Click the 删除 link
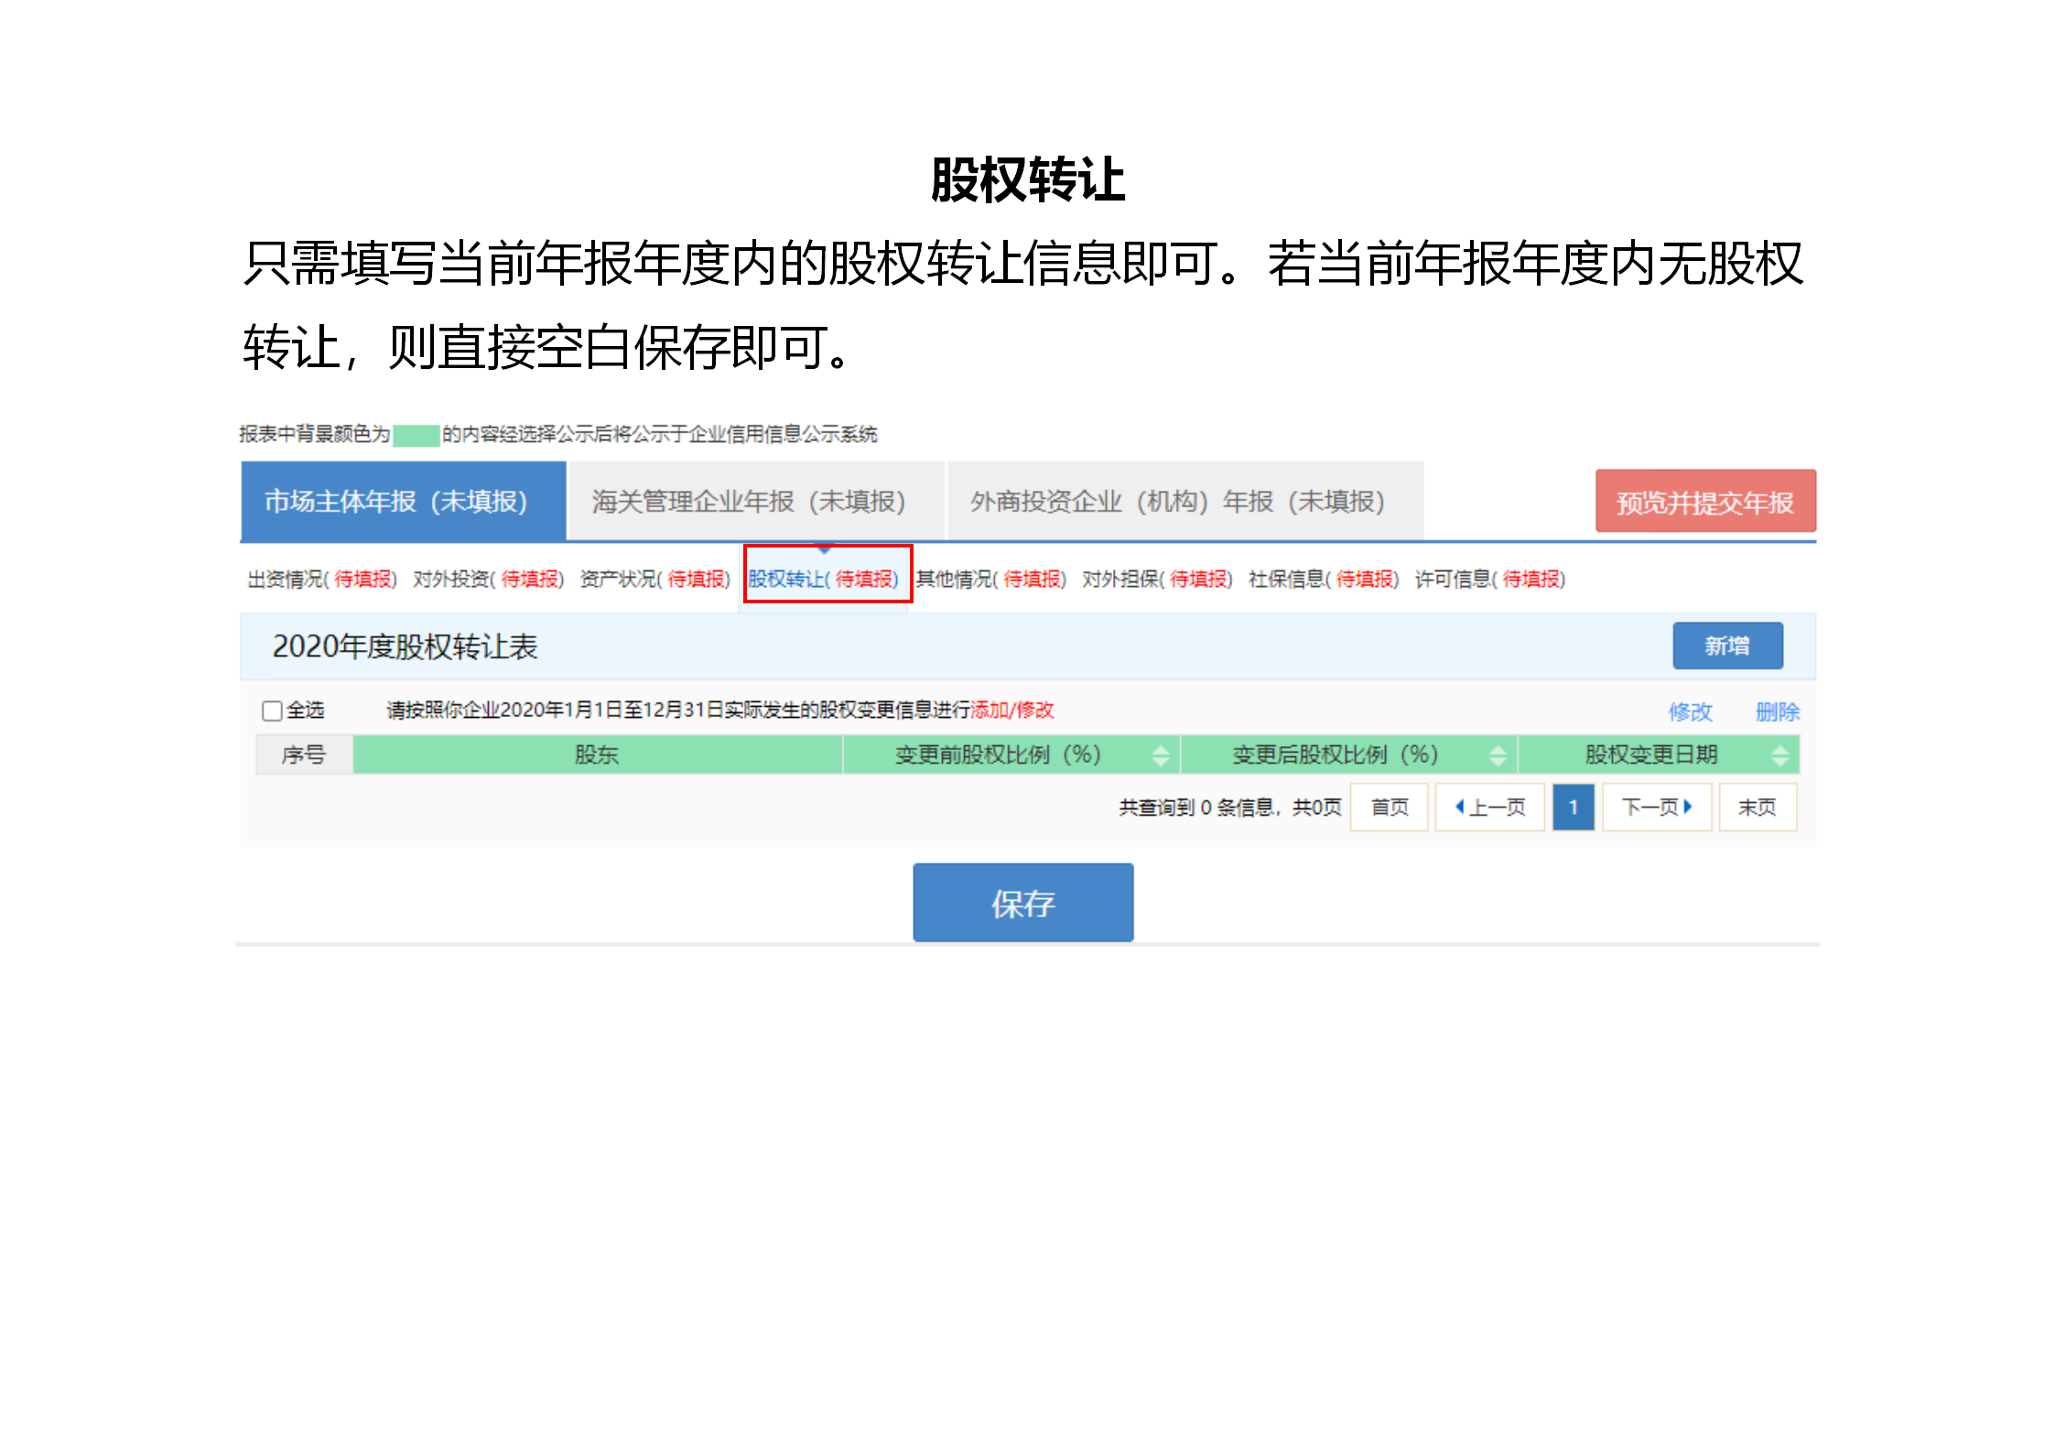 click(x=1777, y=710)
